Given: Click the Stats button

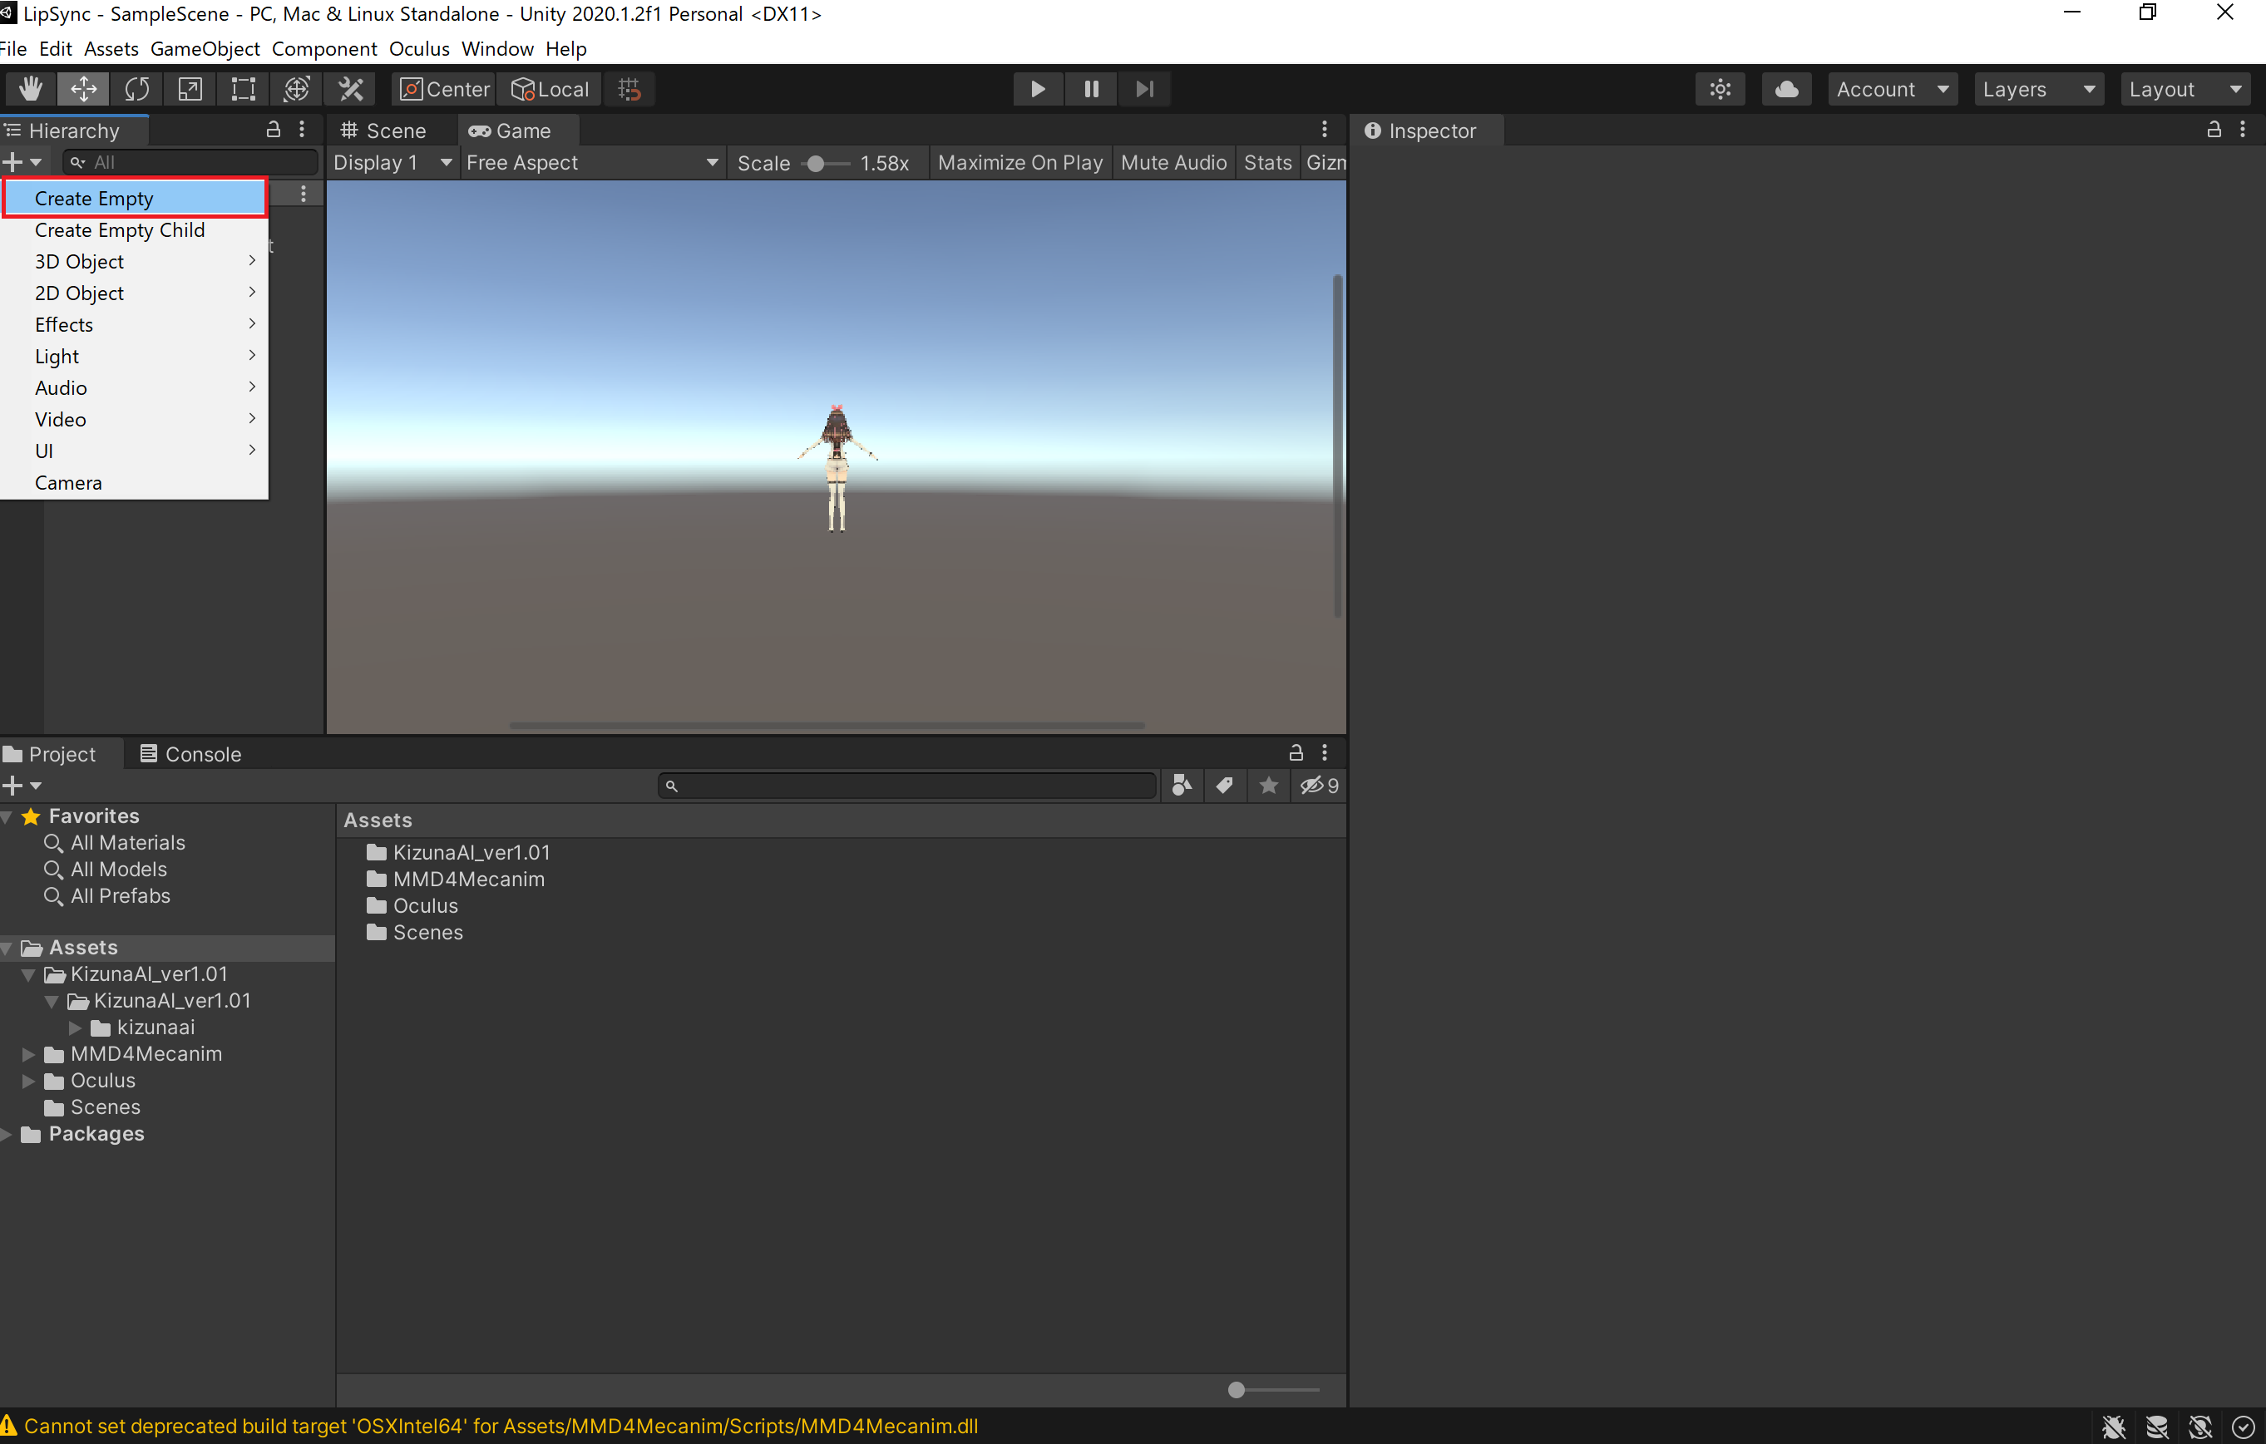Looking at the screenshot, I should click(1266, 163).
